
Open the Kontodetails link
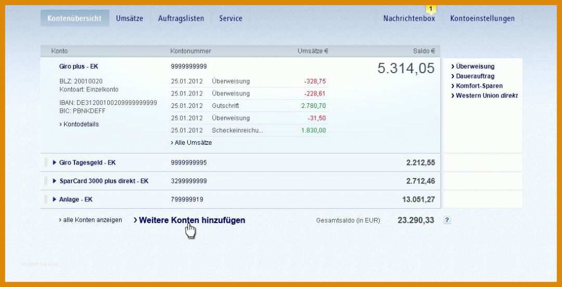point(79,125)
